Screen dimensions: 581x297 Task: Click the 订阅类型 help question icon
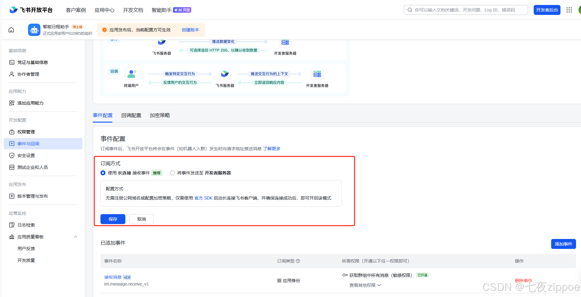(x=298, y=261)
